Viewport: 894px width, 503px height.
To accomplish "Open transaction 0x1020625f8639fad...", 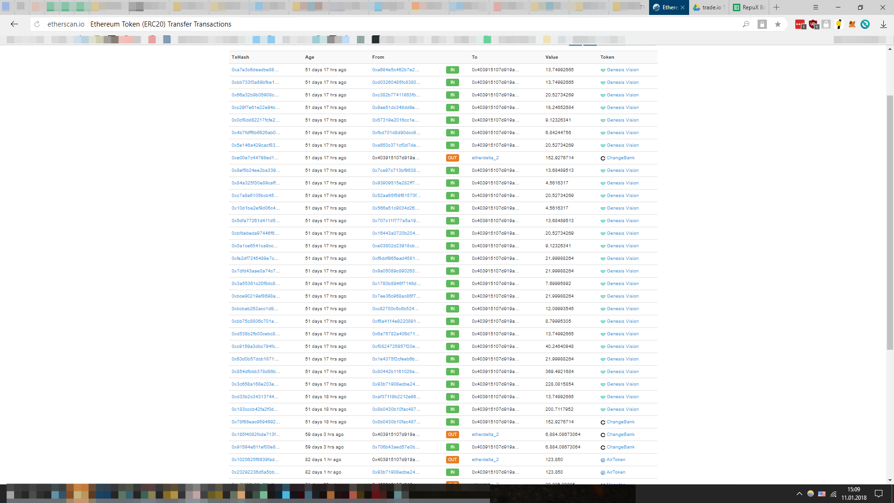I will [255, 460].
